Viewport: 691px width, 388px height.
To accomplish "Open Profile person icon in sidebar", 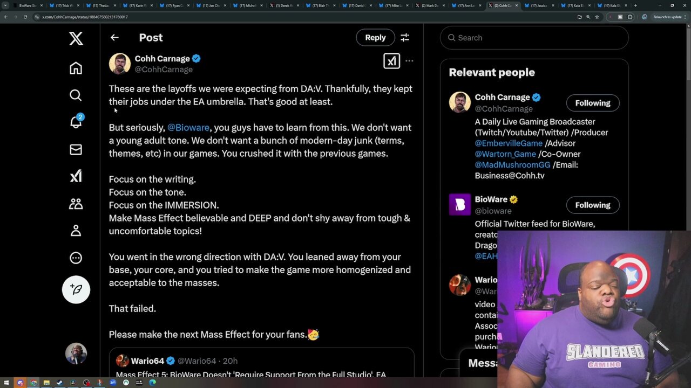I will (x=76, y=231).
